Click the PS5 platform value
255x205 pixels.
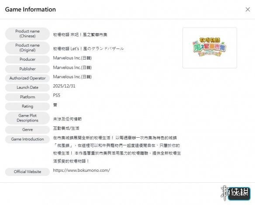pyautogui.click(x=57, y=95)
